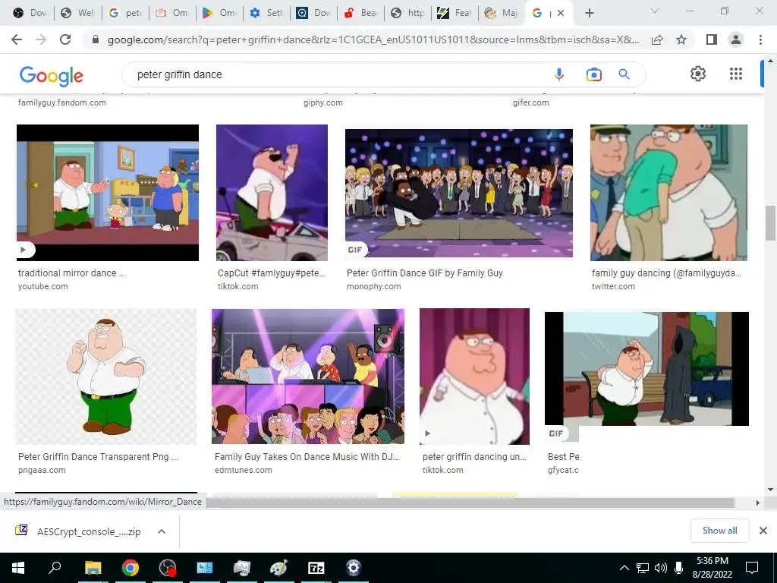Switch to the 'Feat' tab

pyautogui.click(x=455, y=13)
